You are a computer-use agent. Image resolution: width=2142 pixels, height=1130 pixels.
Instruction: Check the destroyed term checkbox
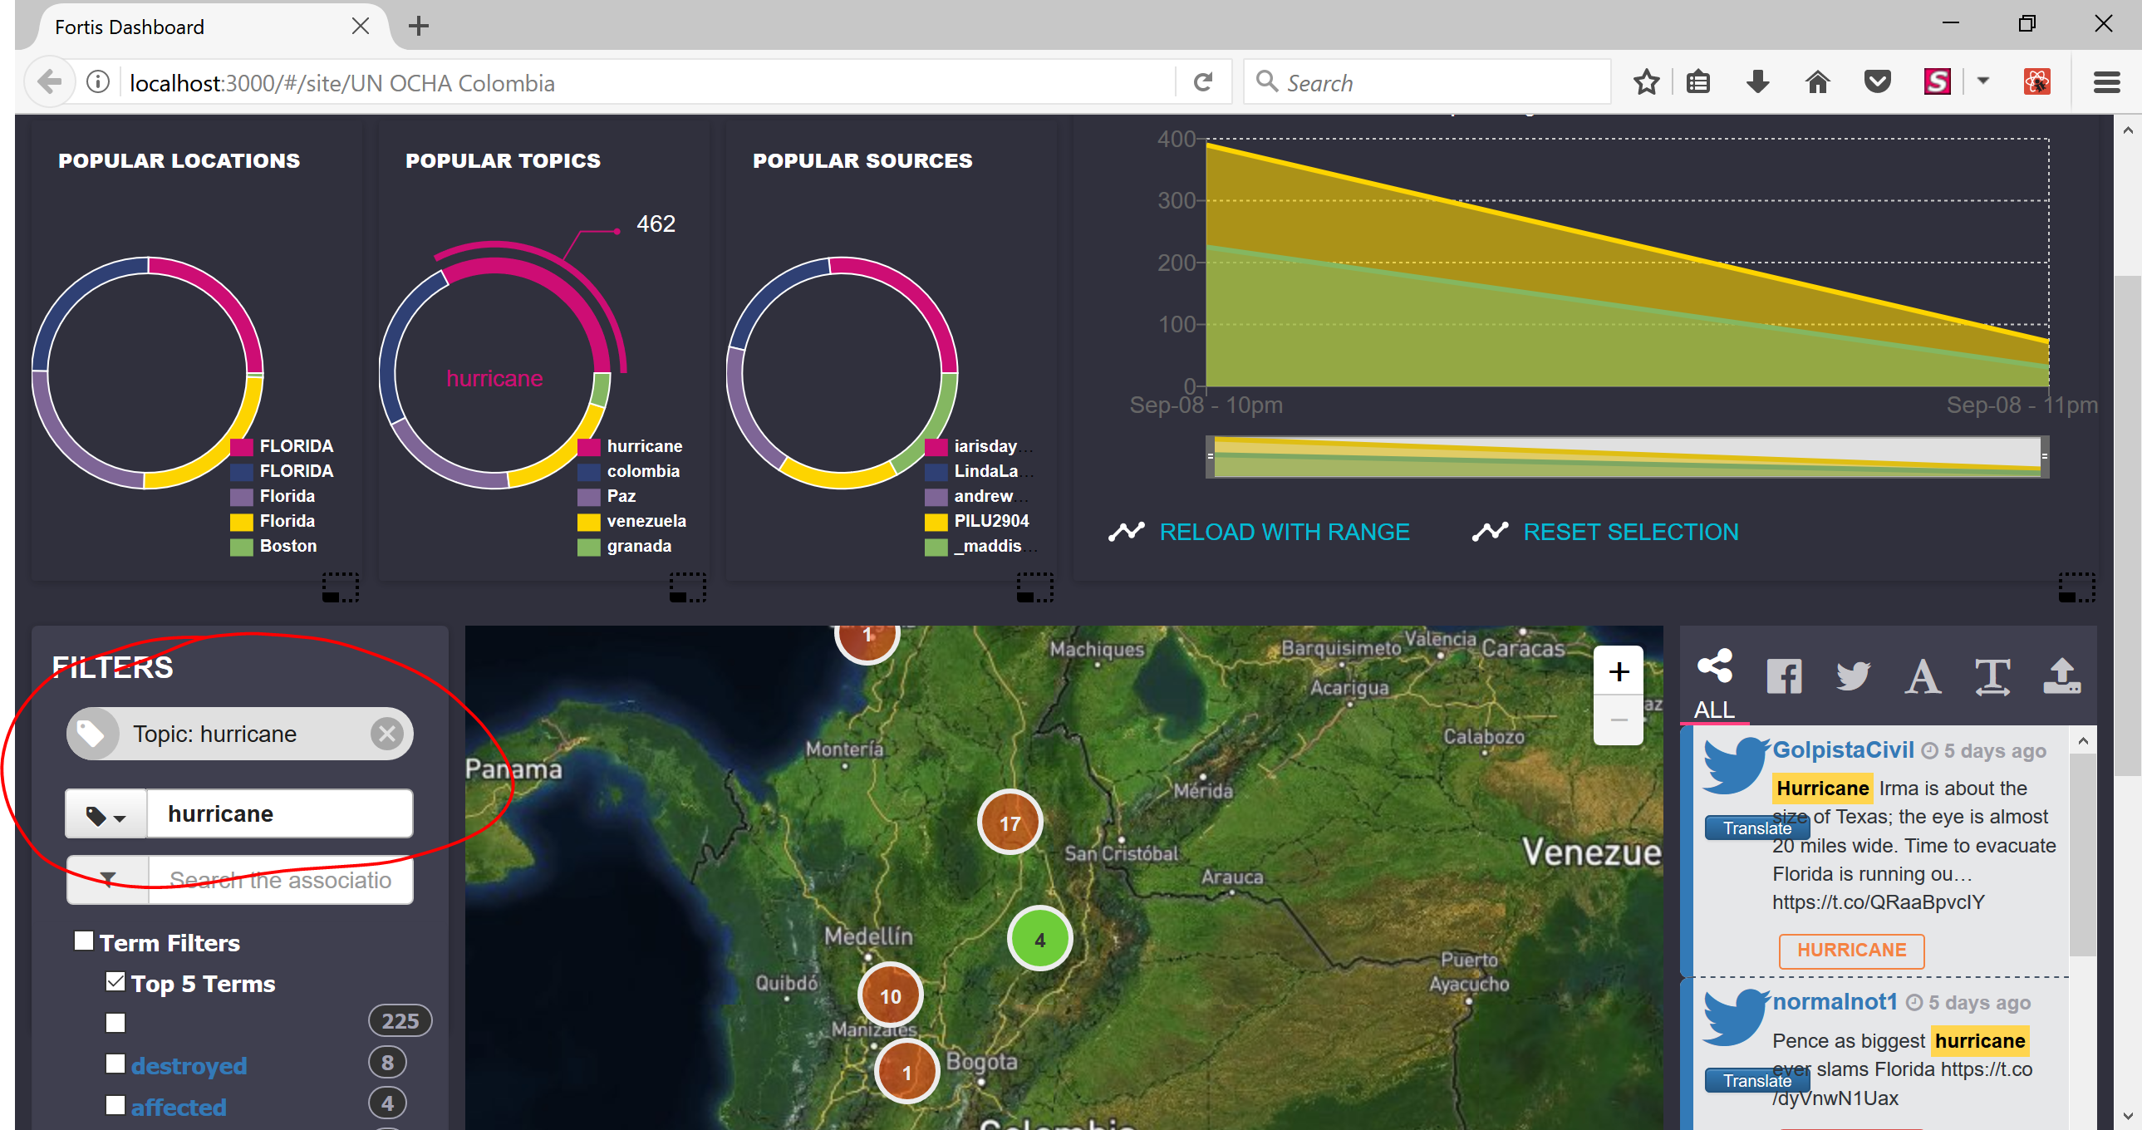pyautogui.click(x=115, y=1064)
